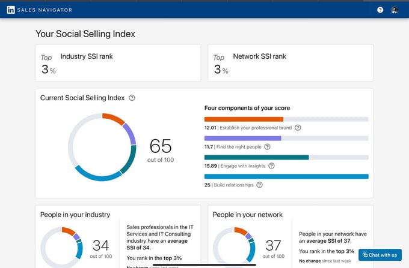Viewport: 409px width, 268px height.
Task: Show info for Find the right people
Action: [267, 147]
